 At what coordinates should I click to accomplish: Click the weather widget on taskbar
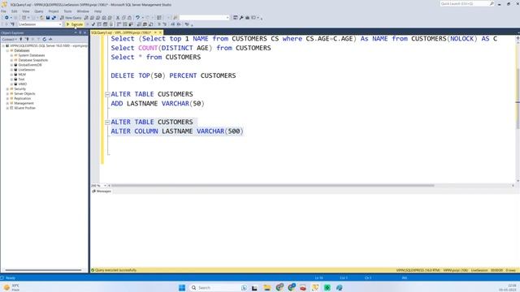click(11, 287)
